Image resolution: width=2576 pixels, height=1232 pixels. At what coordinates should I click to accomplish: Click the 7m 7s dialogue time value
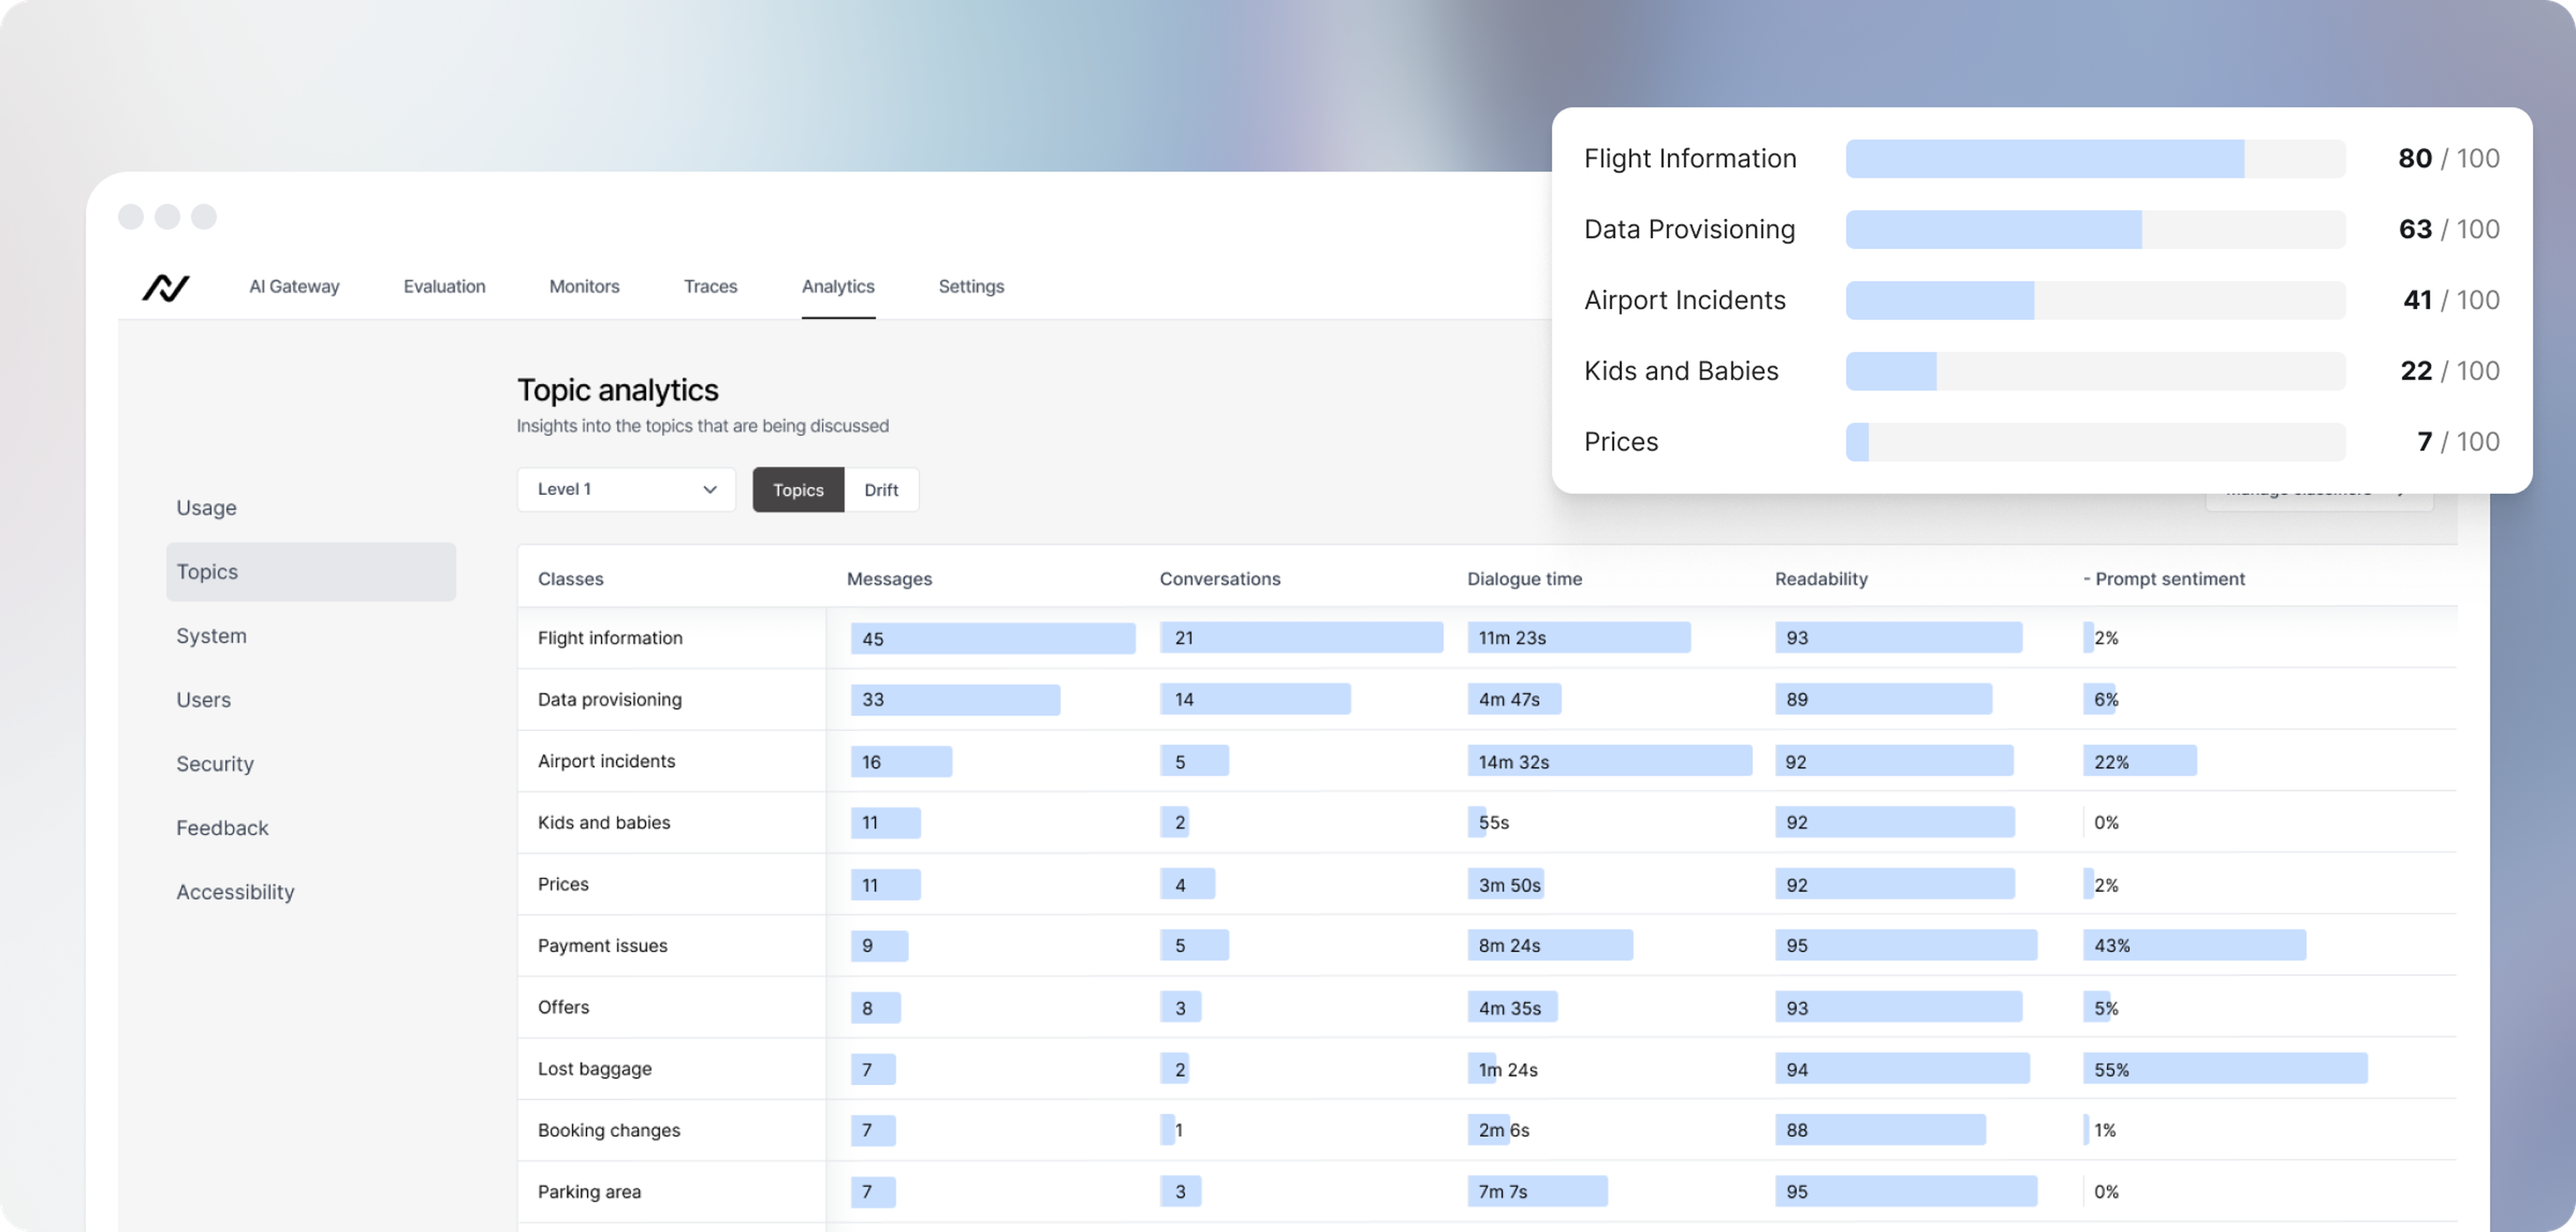[1502, 1191]
